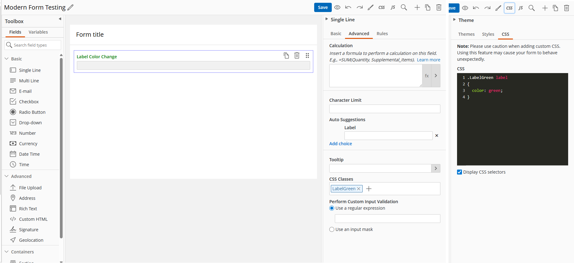Open the JS editor from the main toolbar

[393, 7]
